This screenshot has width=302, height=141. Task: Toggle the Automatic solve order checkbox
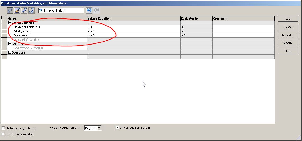tap(117, 127)
